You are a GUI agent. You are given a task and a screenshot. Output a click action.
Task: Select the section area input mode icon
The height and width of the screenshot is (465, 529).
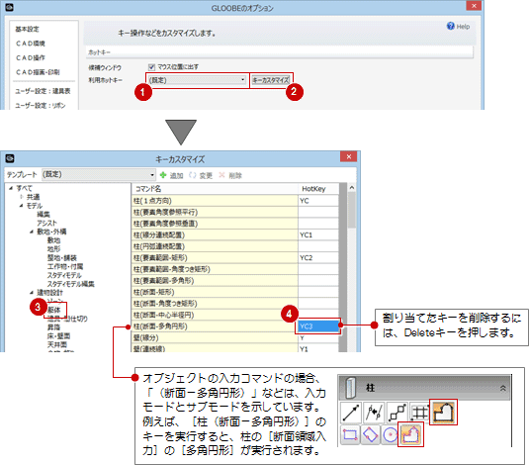pyautogui.click(x=443, y=412)
